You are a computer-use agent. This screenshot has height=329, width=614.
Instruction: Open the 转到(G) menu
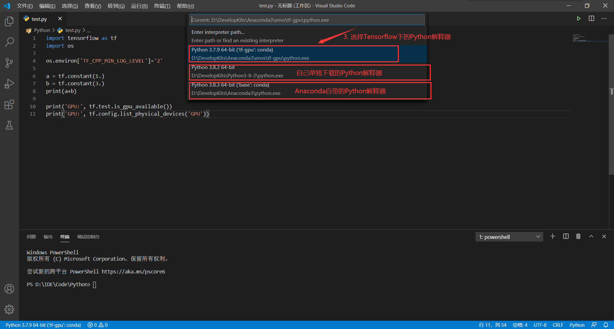tap(116, 6)
